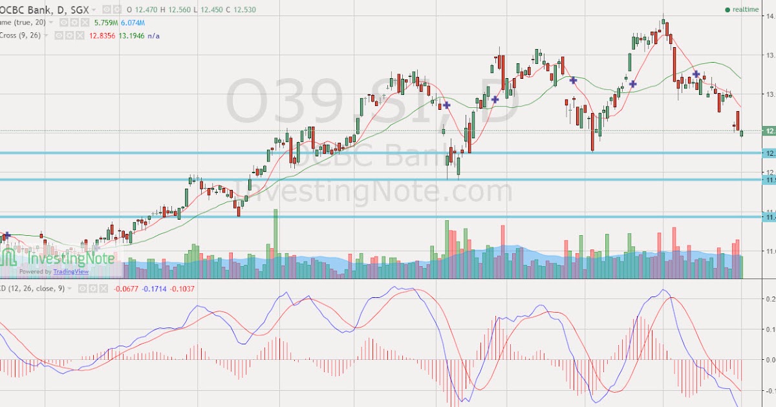Screen dimensions: 776x407
Task: Click the last price label on the price axis
Action: [770, 131]
